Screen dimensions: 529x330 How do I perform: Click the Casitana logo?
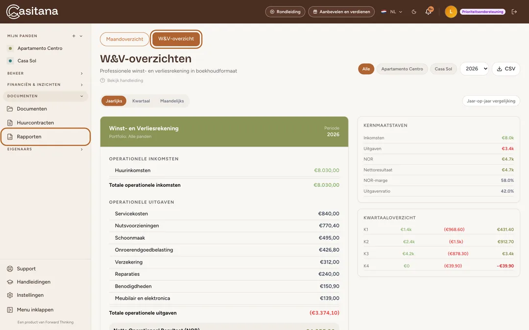pyautogui.click(x=32, y=11)
